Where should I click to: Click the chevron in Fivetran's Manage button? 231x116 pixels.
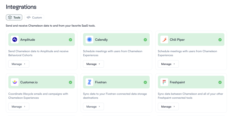pos(99,107)
